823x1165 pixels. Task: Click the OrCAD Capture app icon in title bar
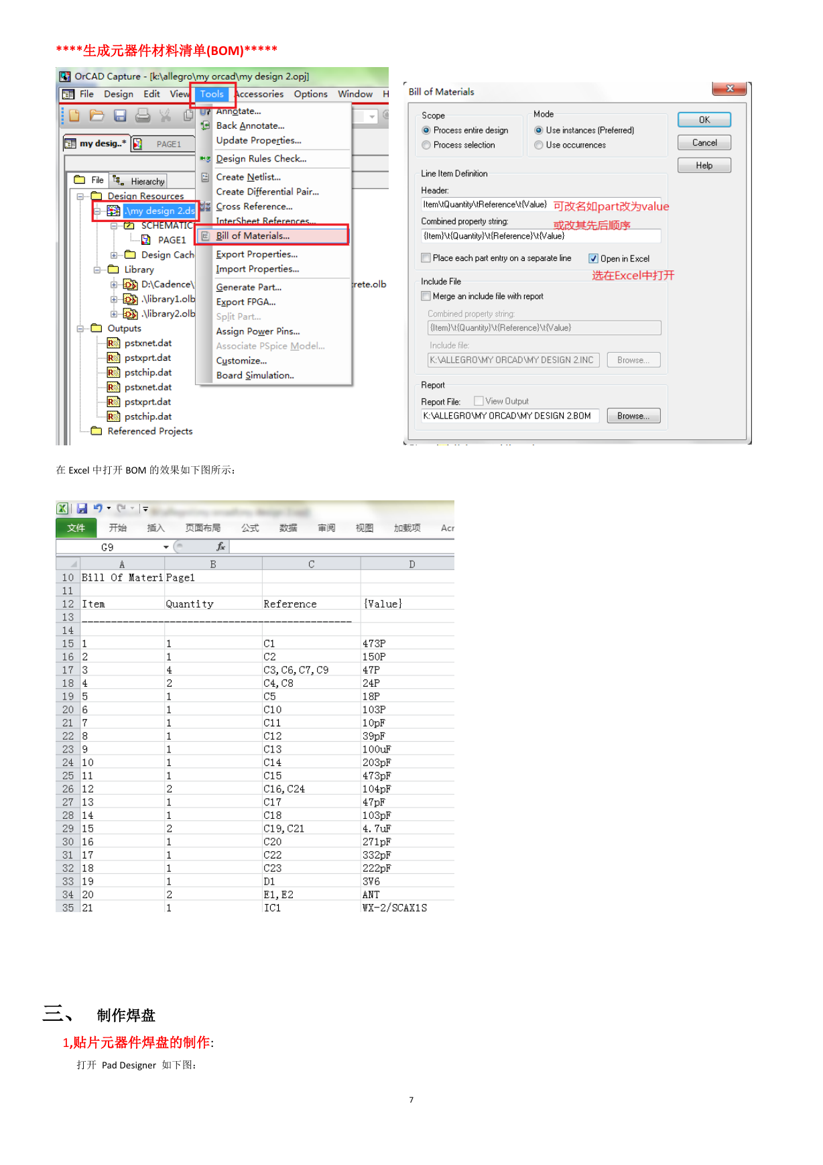pyautogui.click(x=65, y=76)
